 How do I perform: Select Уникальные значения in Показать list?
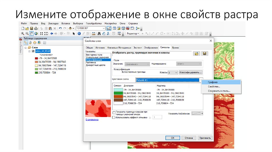97,57
